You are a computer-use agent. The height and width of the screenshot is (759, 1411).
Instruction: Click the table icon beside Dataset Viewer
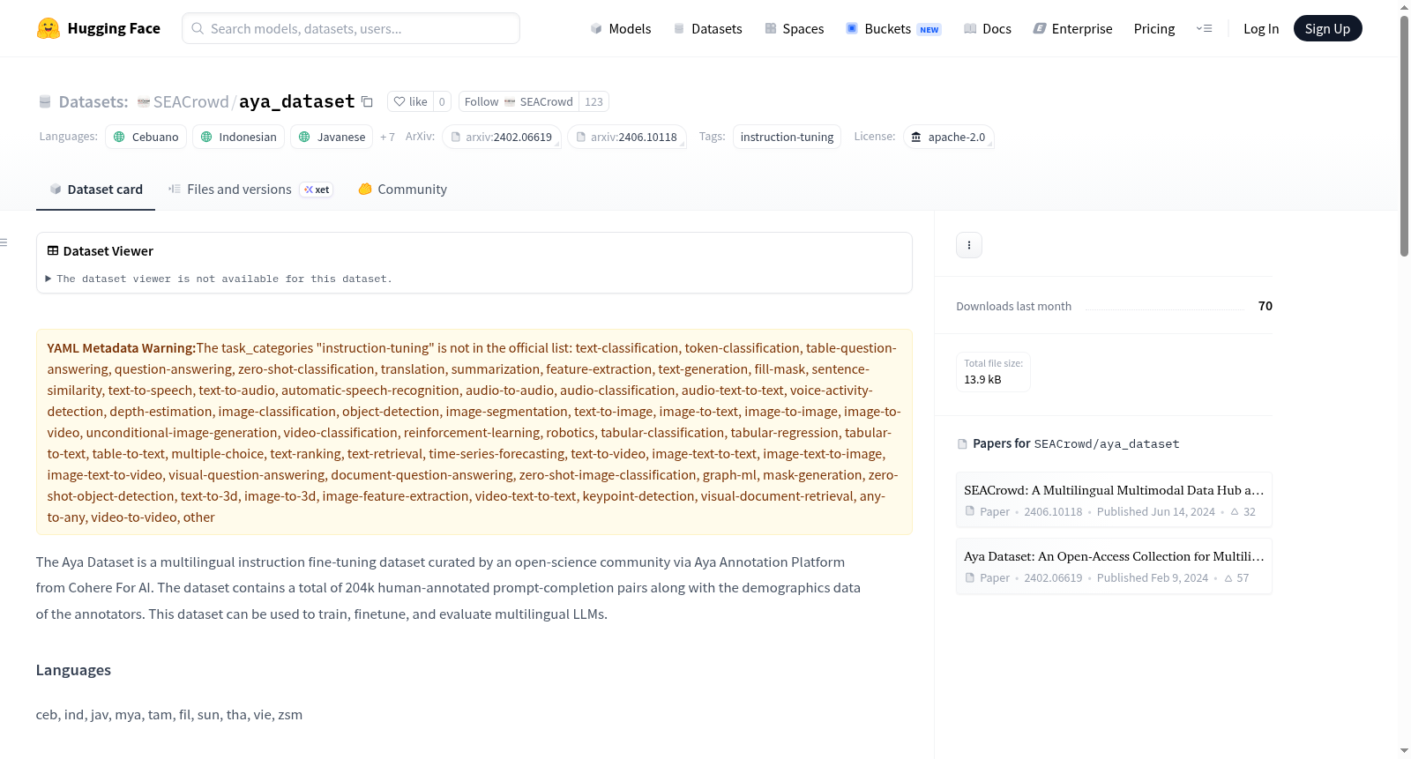click(53, 251)
